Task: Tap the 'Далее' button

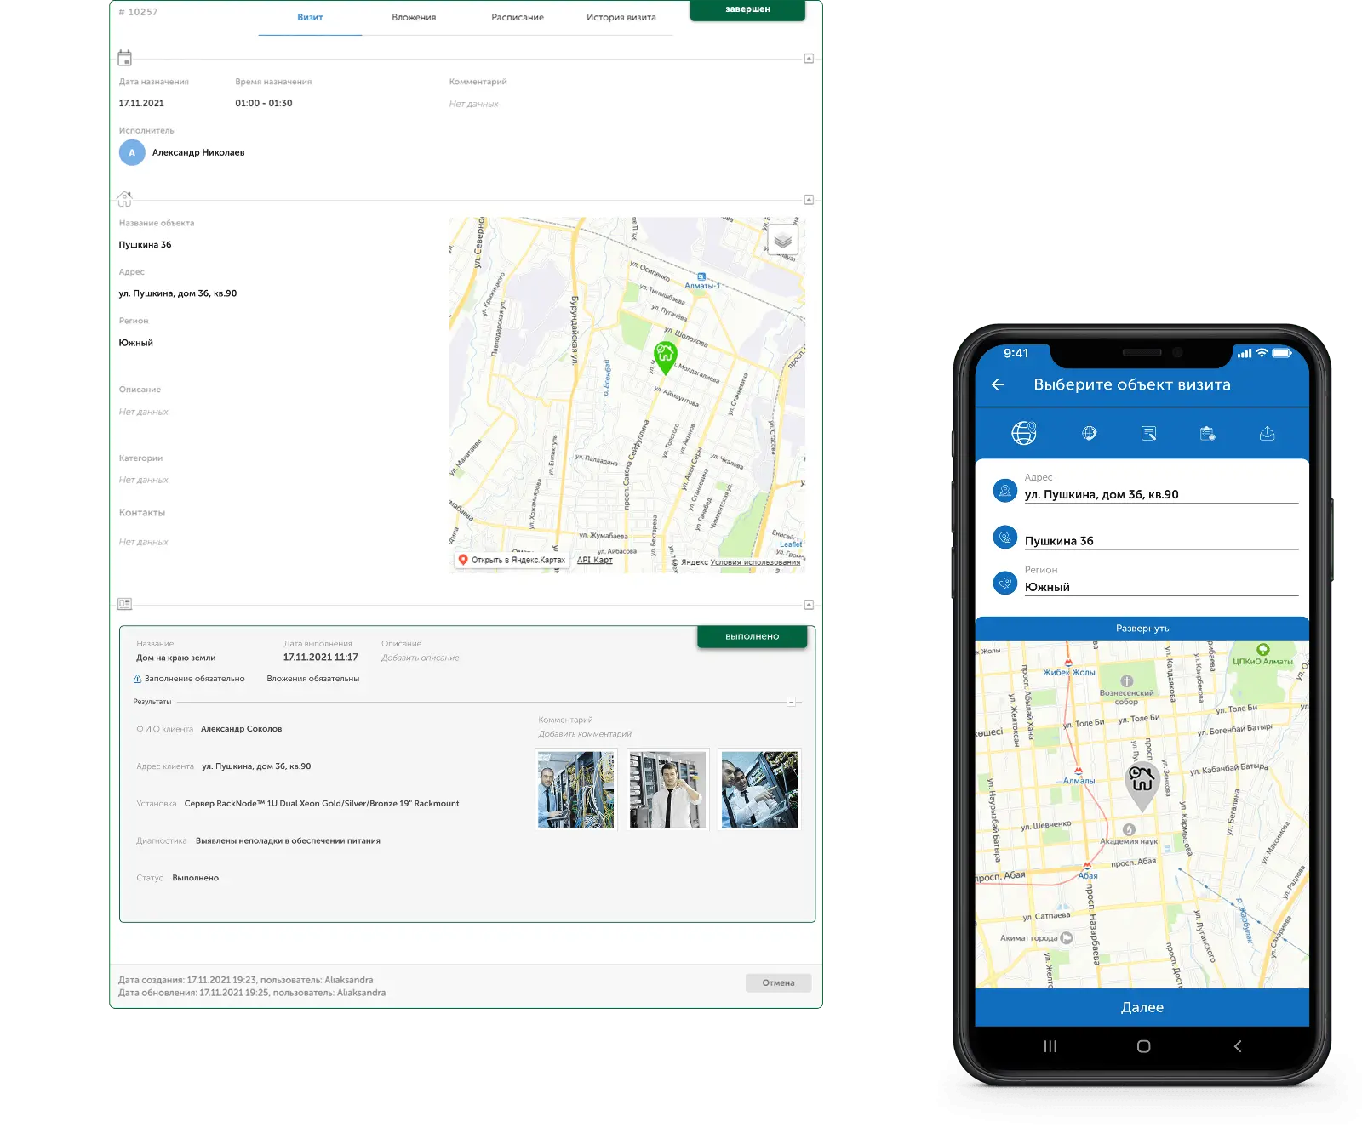Action: tap(1144, 1007)
